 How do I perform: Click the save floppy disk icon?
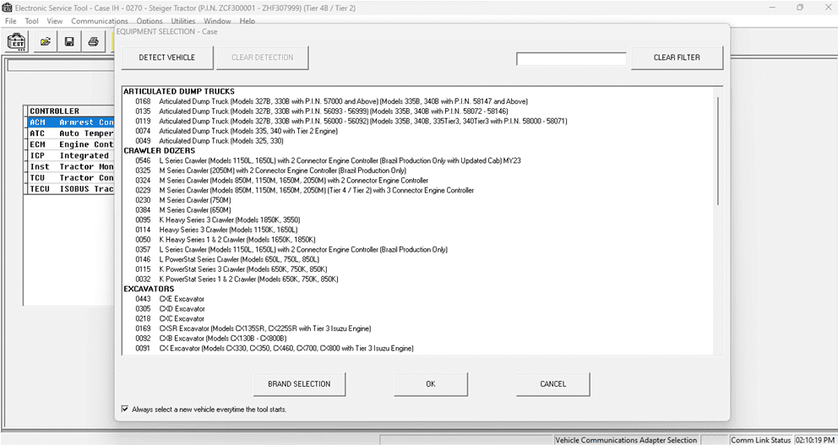(x=69, y=41)
